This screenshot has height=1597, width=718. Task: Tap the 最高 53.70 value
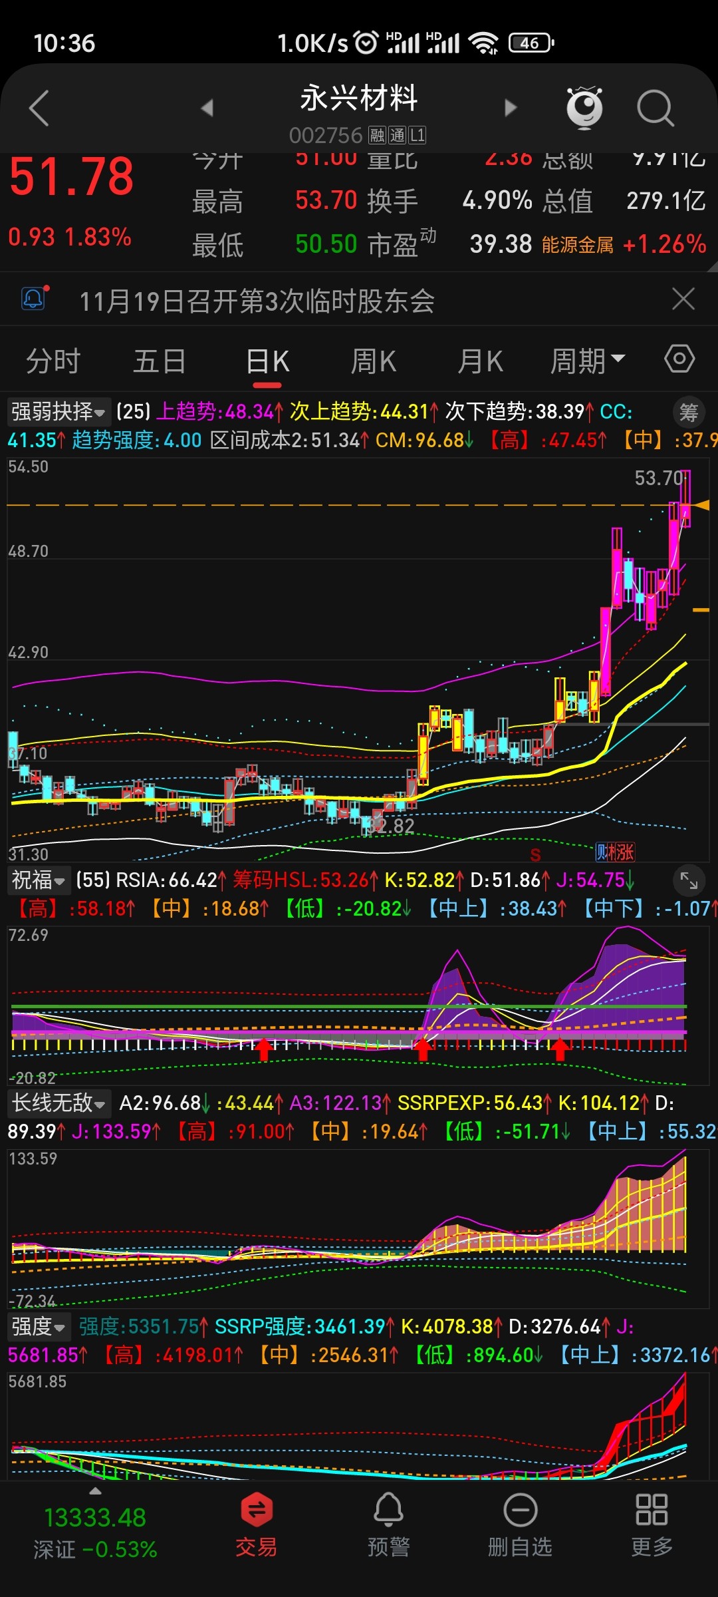tap(275, 200)
